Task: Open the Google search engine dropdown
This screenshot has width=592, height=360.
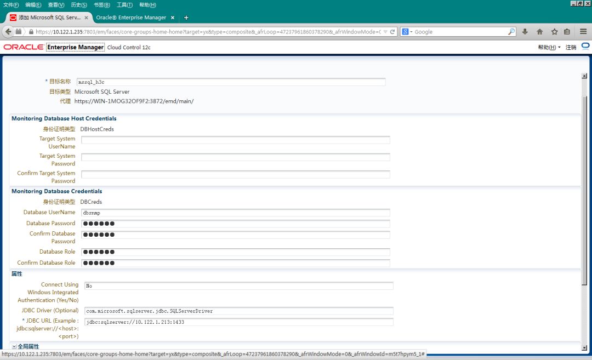Action: tap(407, 32)
